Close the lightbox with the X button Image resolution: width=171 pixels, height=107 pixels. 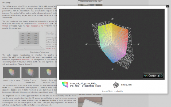click(x=167, y=6)
